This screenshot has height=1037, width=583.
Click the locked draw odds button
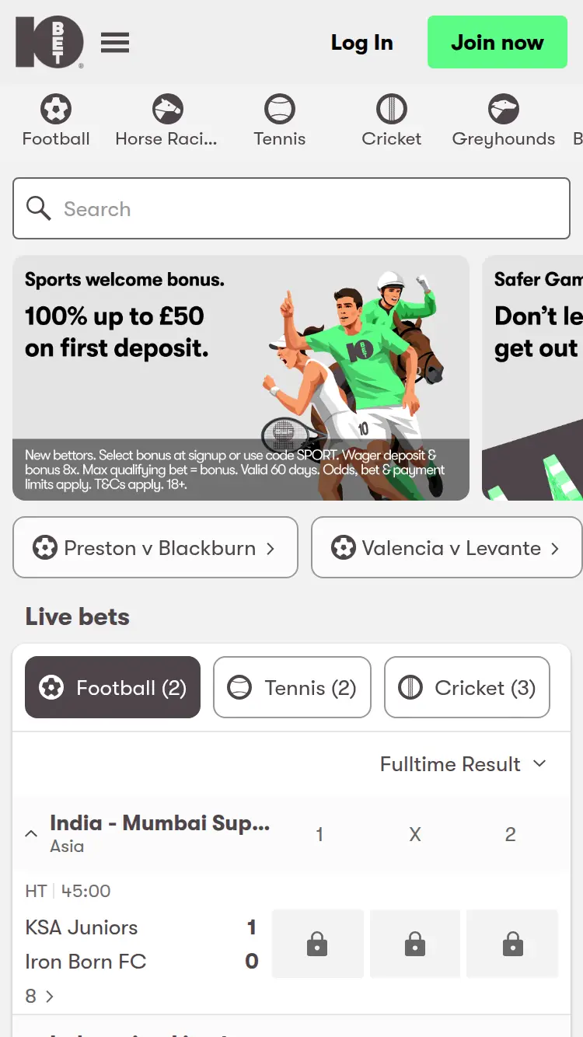[414, 944]
